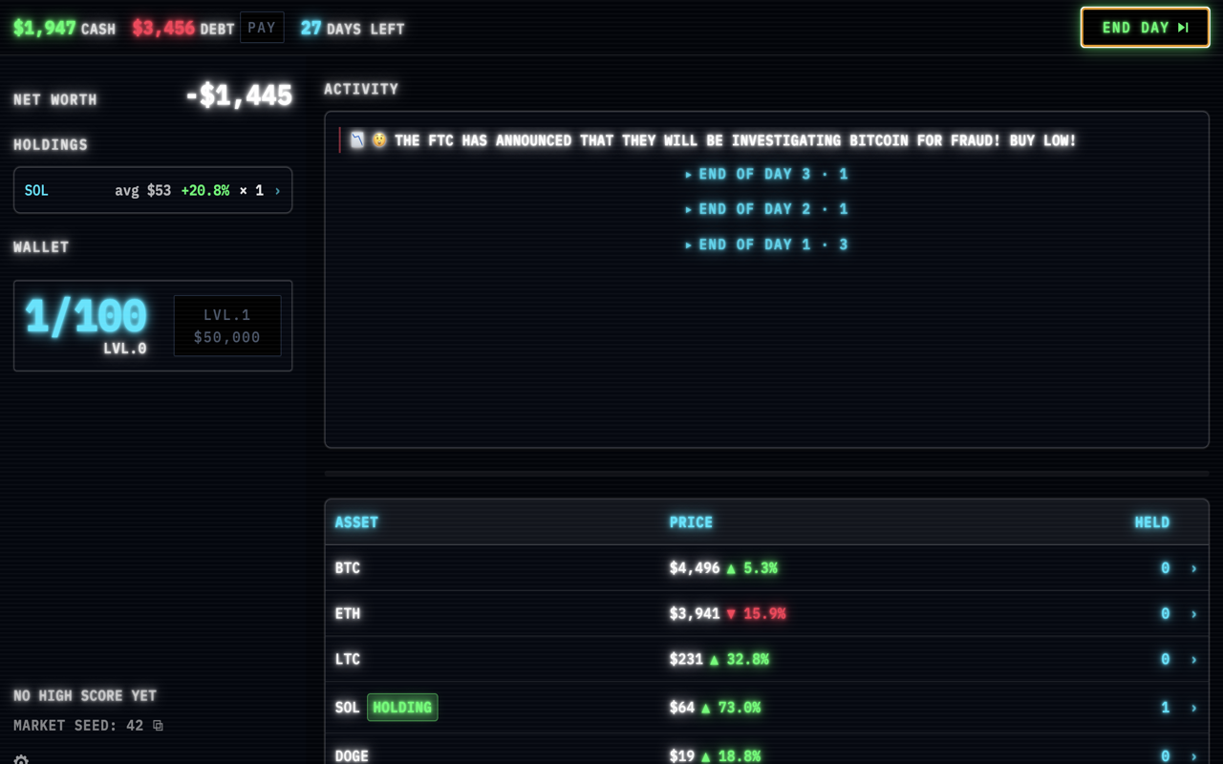
Task: Click the DOGE price $19
Action: 682,756
